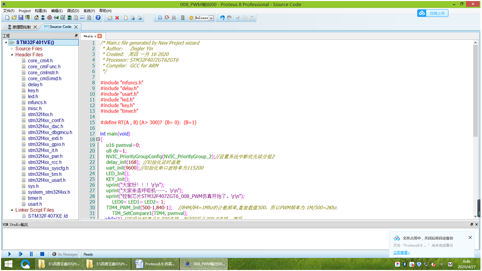The image size is (482, 271).
Task: Click the red X remove project icon
Action: (x=117, y=18)
